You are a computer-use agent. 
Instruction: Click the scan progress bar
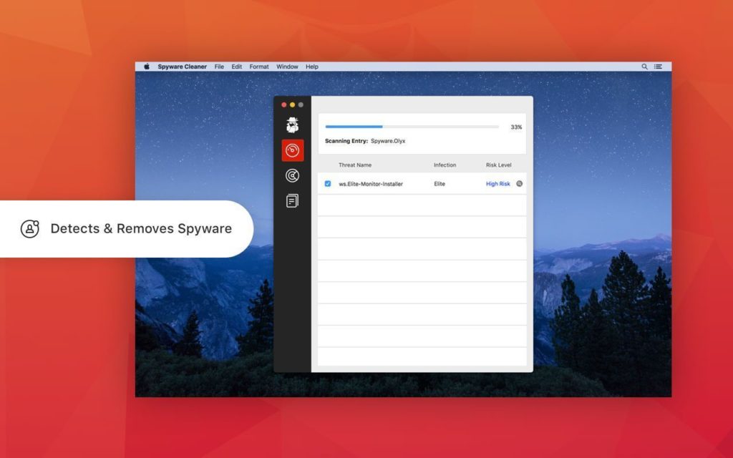pyautogui.click(x=412, y=127)
